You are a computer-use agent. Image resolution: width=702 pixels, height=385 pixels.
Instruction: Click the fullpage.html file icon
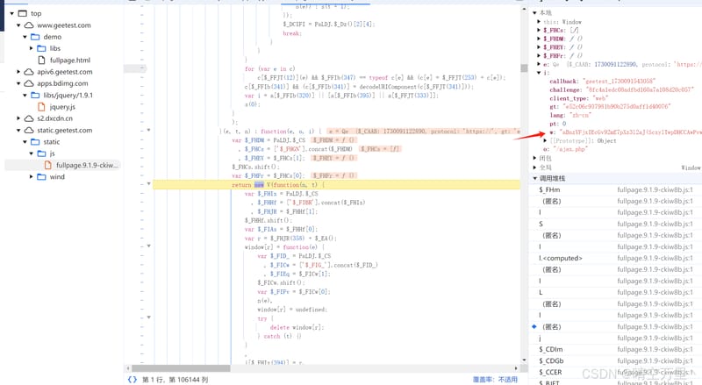(41, 60)
